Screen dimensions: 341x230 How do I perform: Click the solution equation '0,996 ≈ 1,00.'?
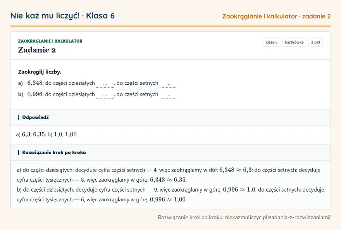point(168,199)
